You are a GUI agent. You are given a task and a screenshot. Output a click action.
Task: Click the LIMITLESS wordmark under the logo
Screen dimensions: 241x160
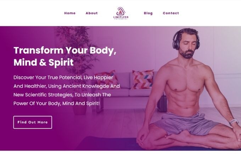tap(121, 17)
